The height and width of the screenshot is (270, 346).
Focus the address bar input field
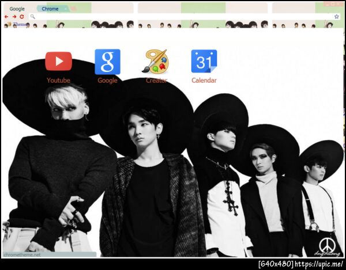pos(185,17)
